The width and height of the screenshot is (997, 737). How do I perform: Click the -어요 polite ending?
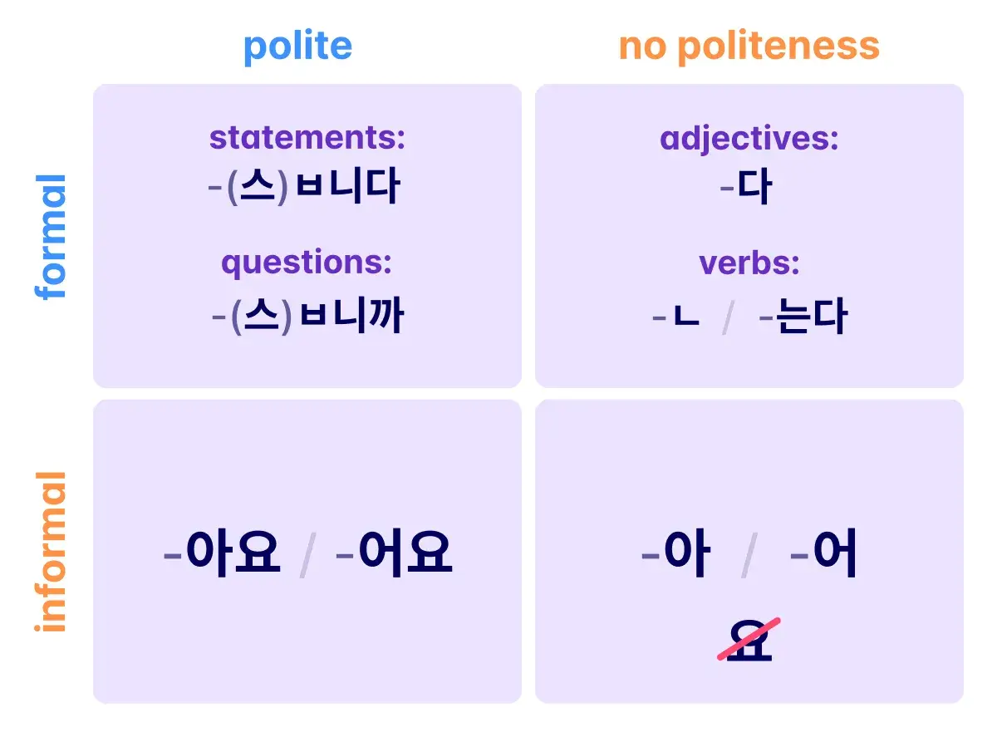[x=394, y=553]
